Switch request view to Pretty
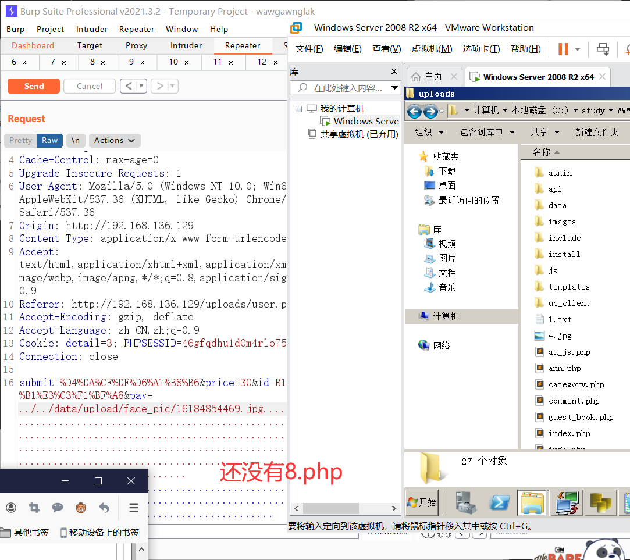The height and width of the screenshot is (560, 630). [x=20, y=140]
